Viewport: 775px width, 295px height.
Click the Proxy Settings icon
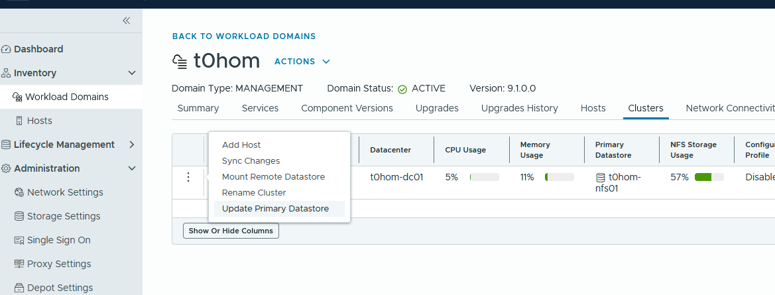[19, 264]
